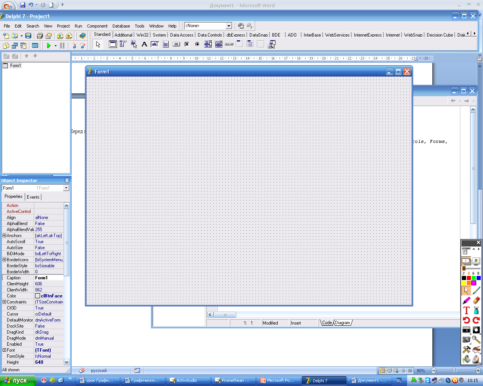Switch to Activstudio taskbar button
Viewport: 483px width, 386px height.
188,381
